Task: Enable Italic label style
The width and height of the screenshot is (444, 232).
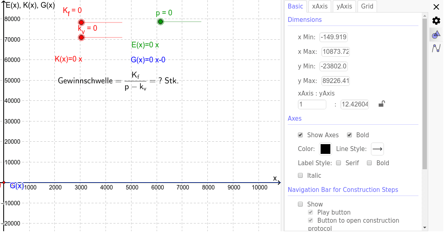Action: tap(300, 175)
